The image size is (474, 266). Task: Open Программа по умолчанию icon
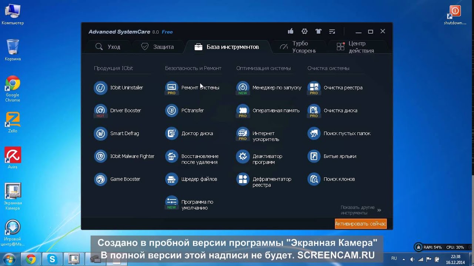point(171,202)
